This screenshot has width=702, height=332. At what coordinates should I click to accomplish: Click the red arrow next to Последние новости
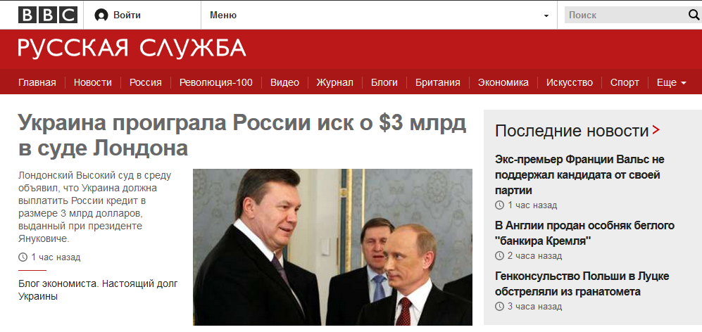(x=656, y=130)
